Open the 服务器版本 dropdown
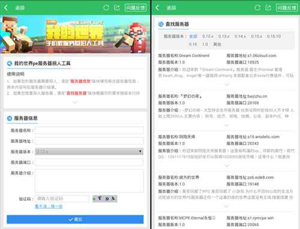Viewport: 300px width, 229px height. pyautogui.click(x=89, y=151)
